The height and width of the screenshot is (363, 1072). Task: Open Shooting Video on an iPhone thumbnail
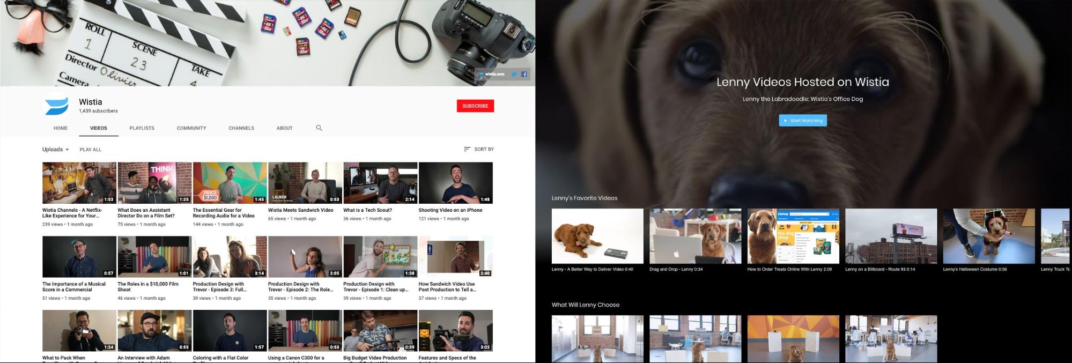pos(456,183)
